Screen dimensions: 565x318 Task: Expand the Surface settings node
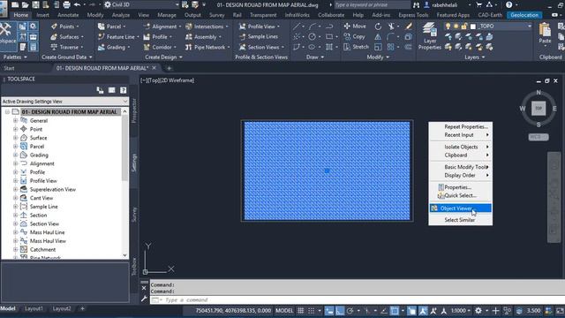pyautogui.click(x=15, y=138)
